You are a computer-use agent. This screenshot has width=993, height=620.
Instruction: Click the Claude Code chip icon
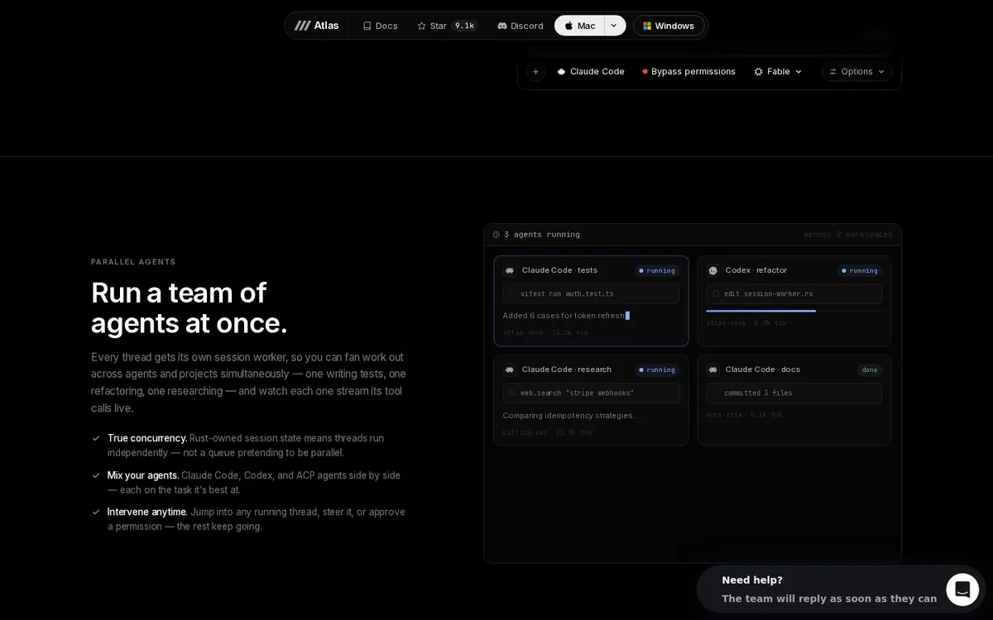click(561, 71)
